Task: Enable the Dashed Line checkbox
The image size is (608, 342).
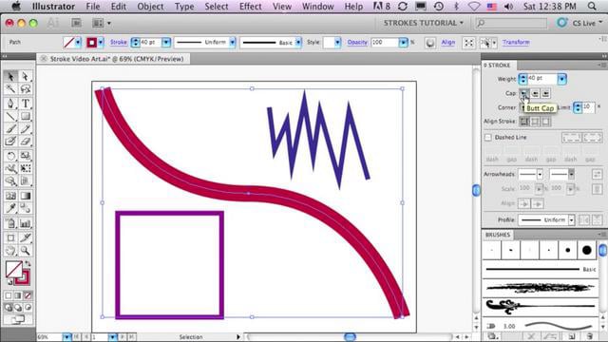Action: [x=488, y=137]
